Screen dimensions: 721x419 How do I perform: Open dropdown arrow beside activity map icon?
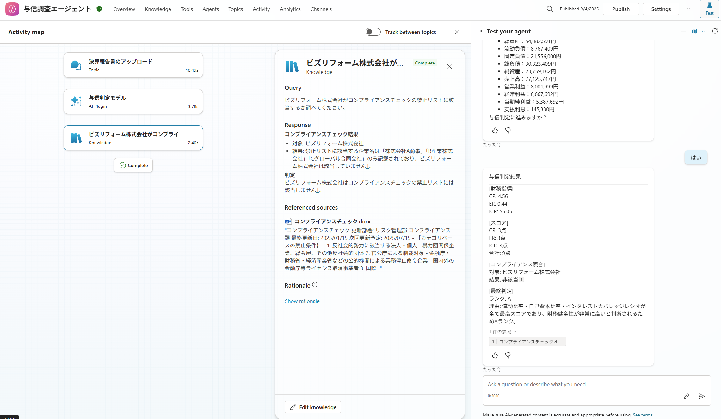(703, 31)
